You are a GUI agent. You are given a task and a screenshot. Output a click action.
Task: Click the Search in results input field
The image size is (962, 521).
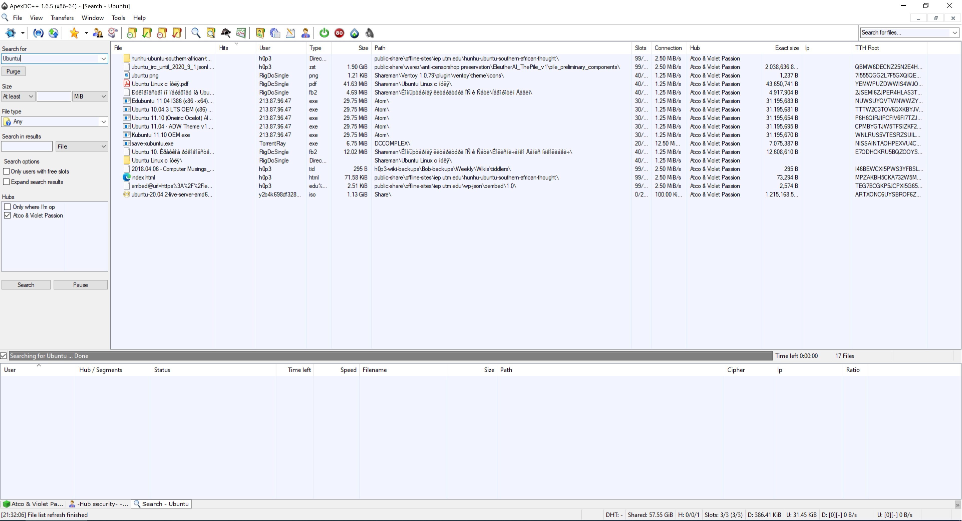(27, 146)
